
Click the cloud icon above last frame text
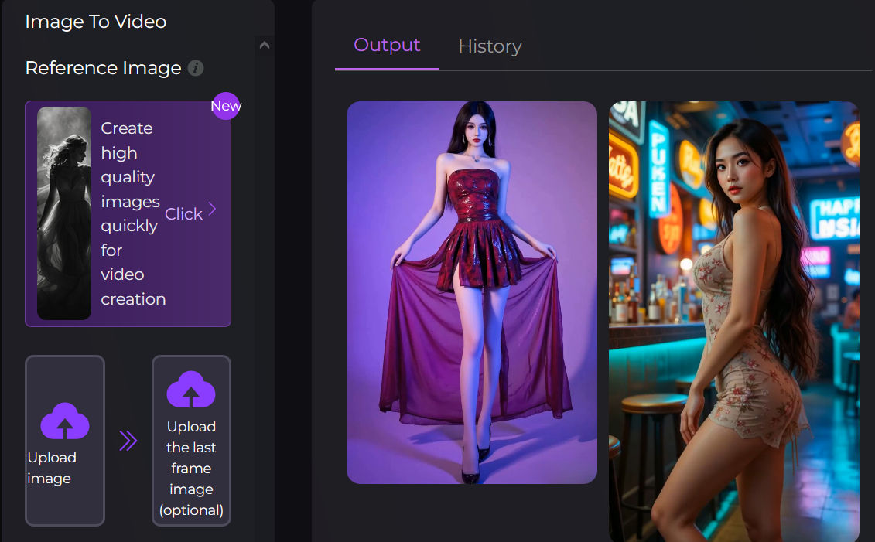[x=191, y=390]
